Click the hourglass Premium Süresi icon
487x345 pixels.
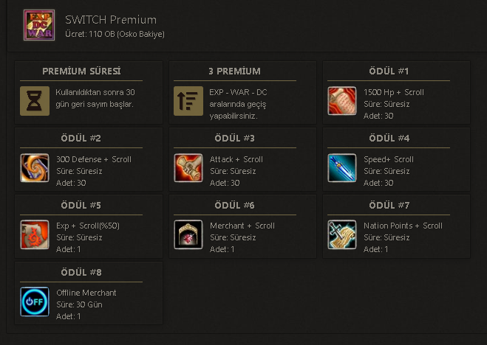pos(35,101)
